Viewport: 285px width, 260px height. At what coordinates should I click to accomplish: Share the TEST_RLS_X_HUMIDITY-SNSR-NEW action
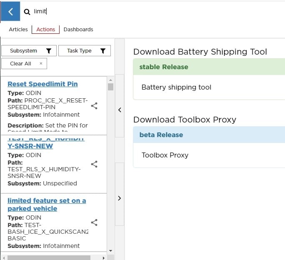(94, 164)
